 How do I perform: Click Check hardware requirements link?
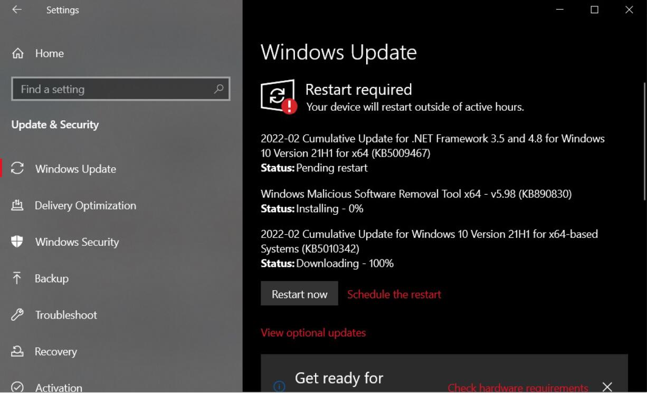click(x=518, y=388)
